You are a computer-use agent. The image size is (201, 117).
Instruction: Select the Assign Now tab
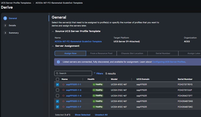[x=70, y=53]
